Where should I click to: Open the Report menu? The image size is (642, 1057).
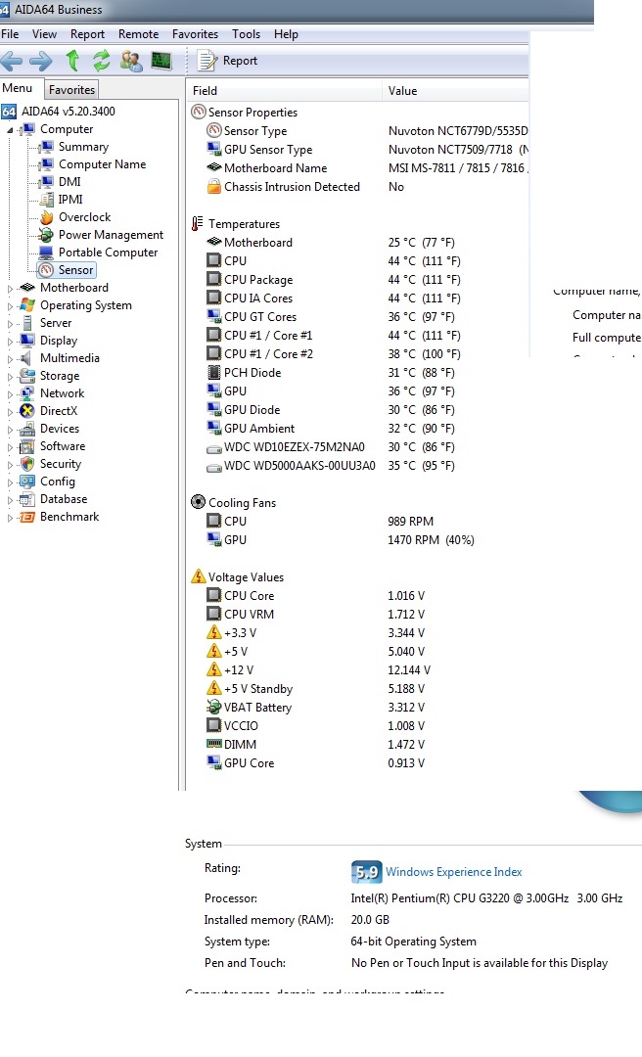(88, 33)
